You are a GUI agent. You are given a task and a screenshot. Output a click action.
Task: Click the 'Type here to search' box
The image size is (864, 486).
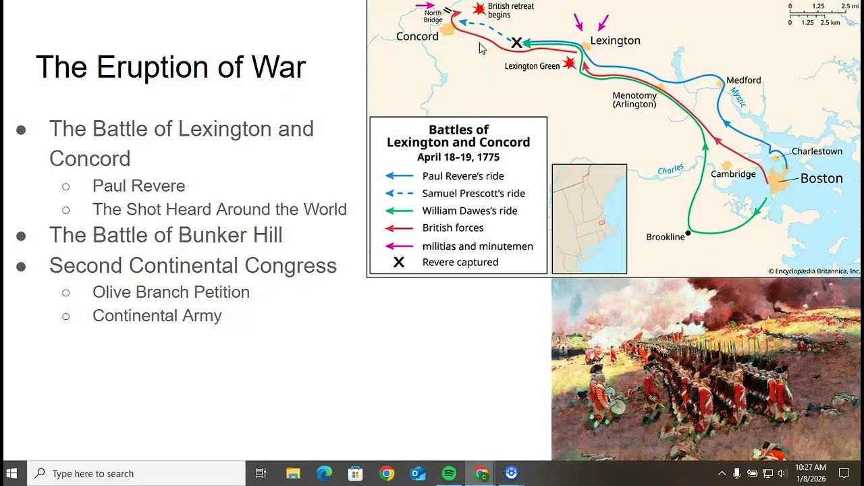136,473
